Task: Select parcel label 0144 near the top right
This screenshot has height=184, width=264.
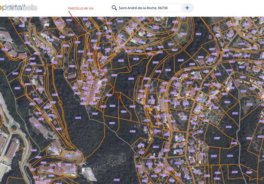Action: (x=198, y=34)
